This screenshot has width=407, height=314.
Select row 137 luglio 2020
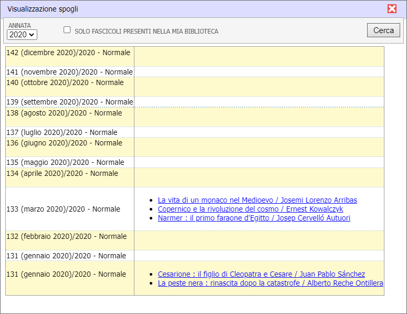pos(62,132)
